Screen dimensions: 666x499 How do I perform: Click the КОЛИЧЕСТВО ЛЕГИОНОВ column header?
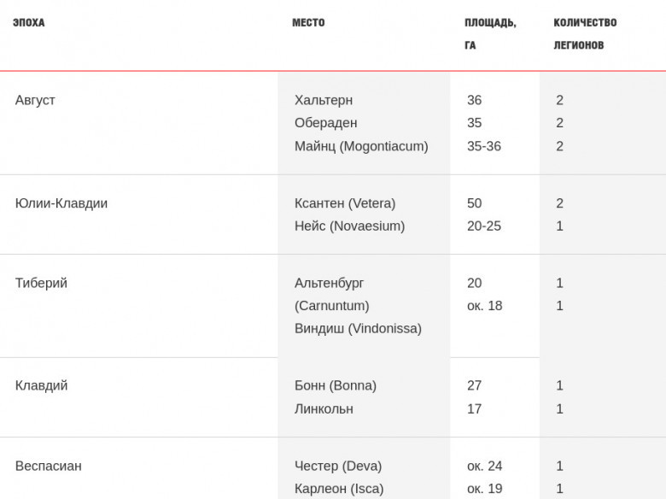pyautogui.click(x=585, y=33)
